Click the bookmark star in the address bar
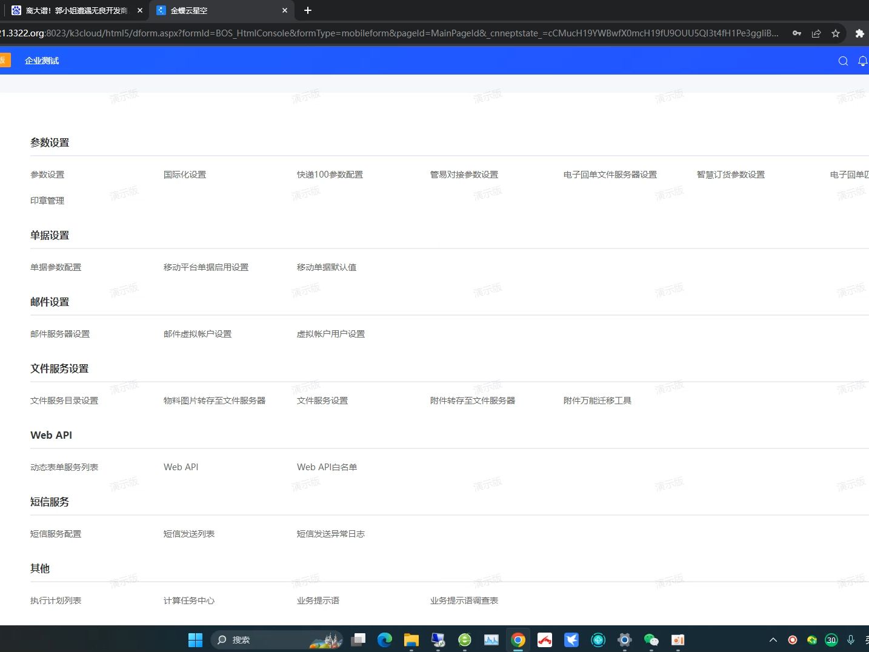The height and width of the screenshot is (652, 869). [x=836, y=33]
